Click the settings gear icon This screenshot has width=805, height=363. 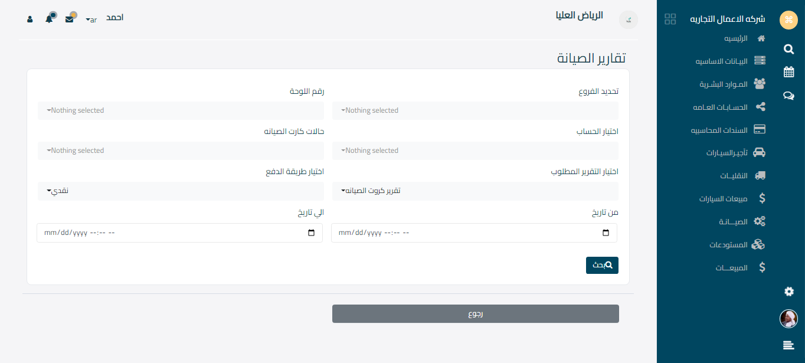(x=788, y=291)
